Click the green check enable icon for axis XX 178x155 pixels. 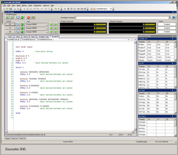pos(22,24)
